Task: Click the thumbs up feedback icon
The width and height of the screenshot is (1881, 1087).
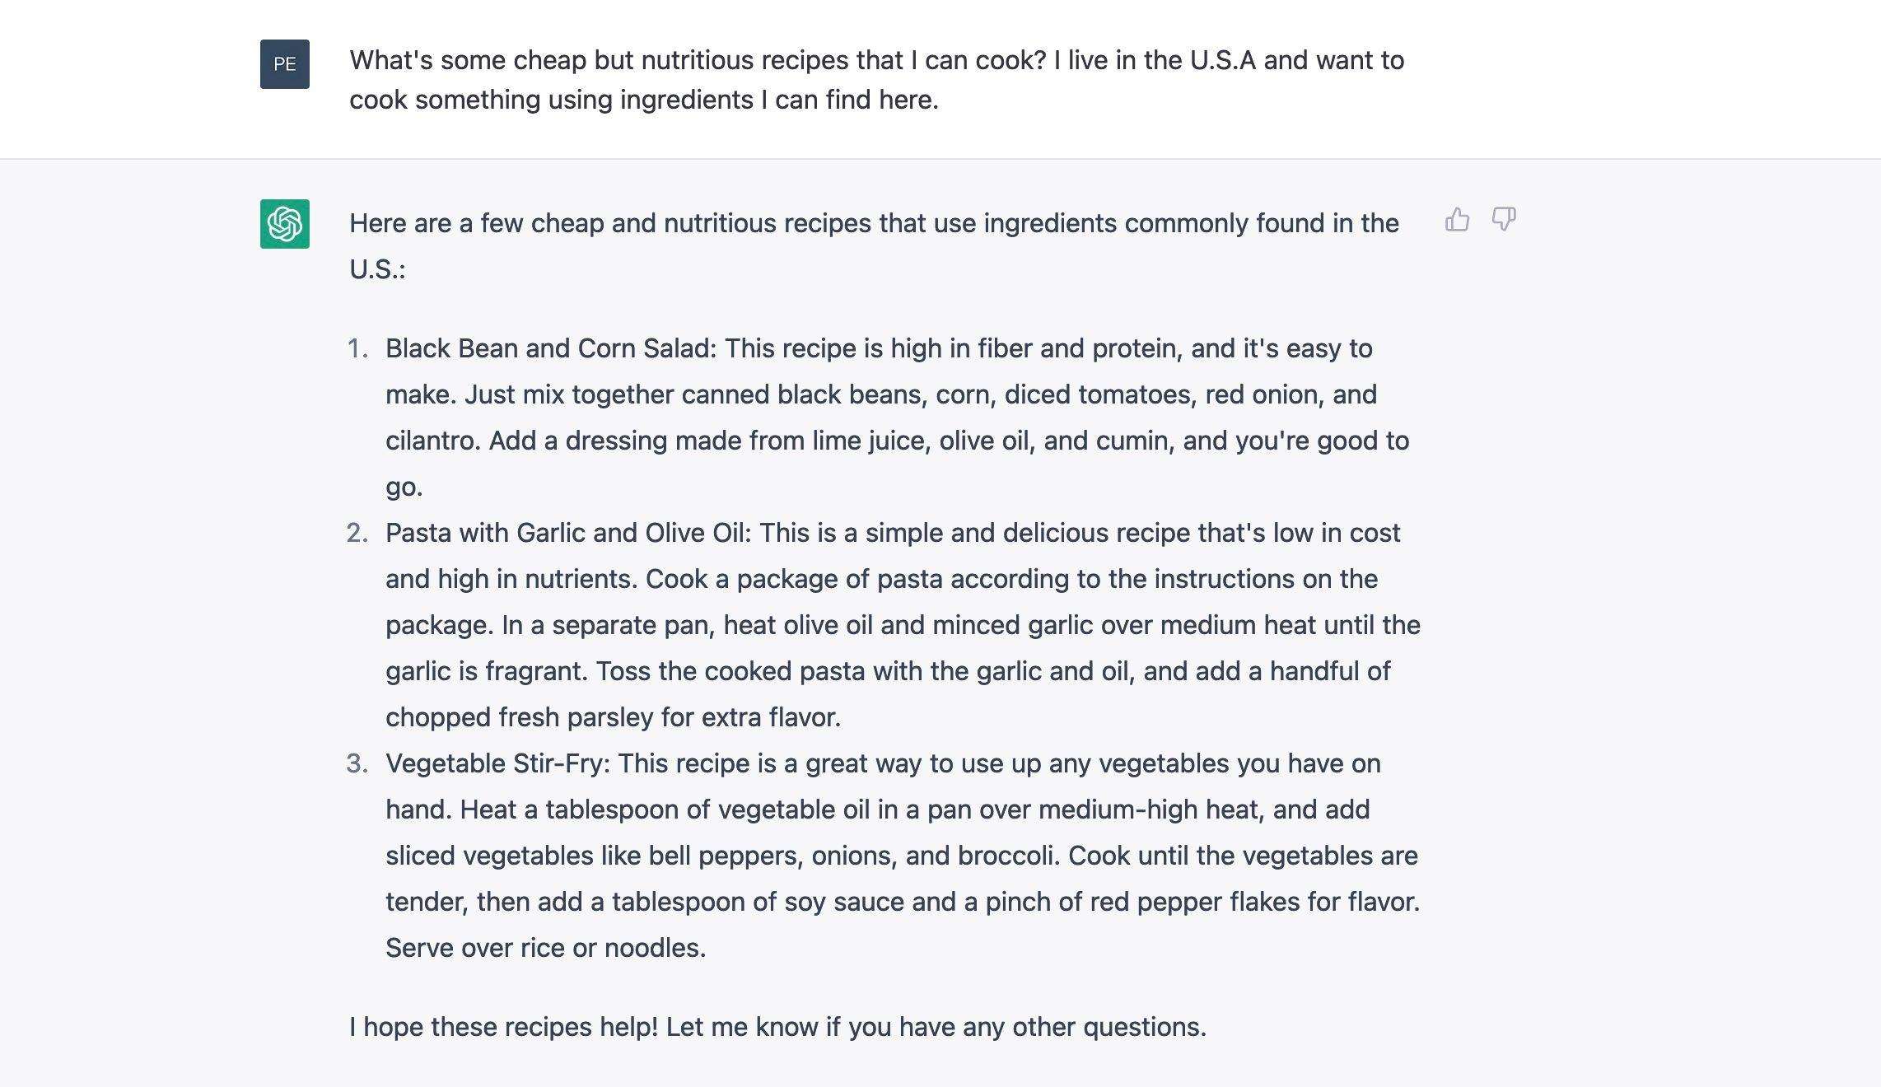Action: click(x=1457, y=220)
